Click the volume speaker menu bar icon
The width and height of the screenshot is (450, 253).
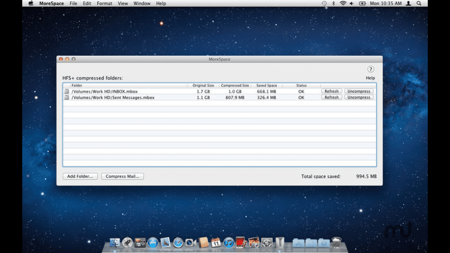[352, 4]
